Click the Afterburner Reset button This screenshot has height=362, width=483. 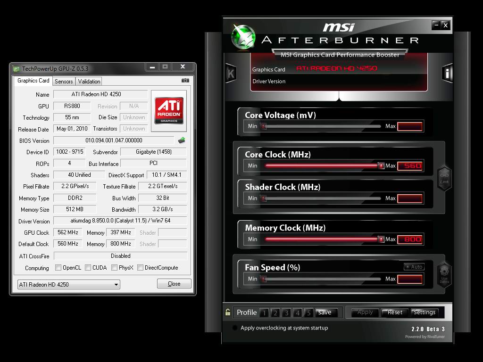click(x=395, y=313)
